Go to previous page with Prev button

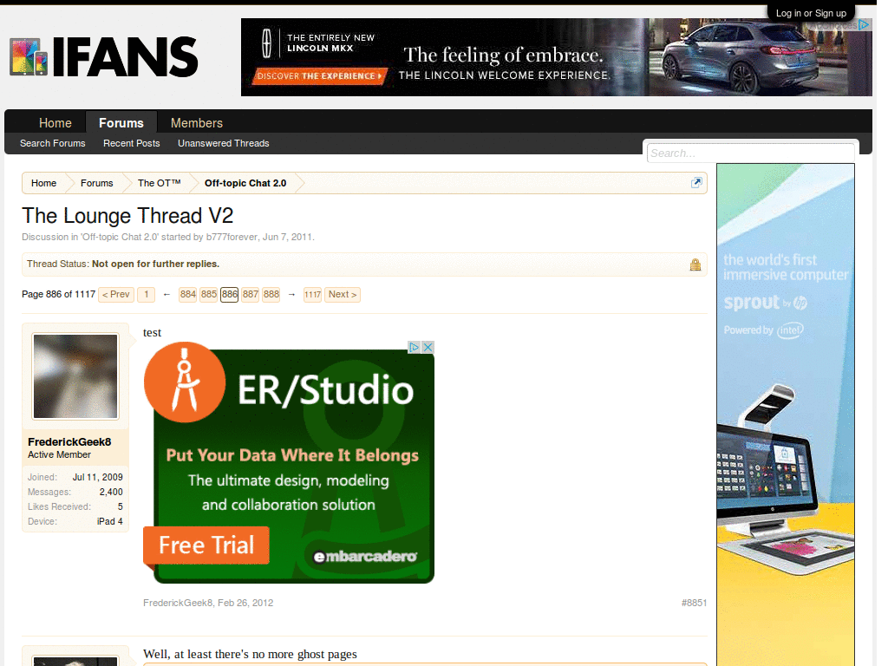[116, 295]
